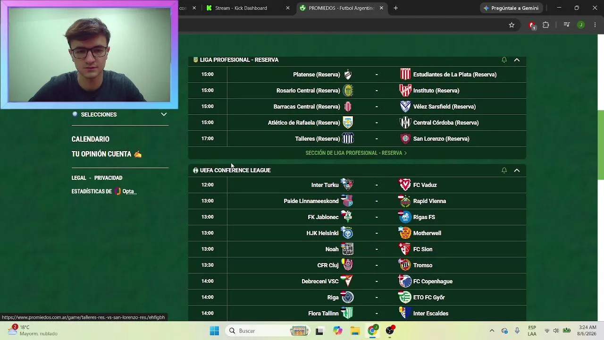Open the OBS Studio taskbar icon

390,331
